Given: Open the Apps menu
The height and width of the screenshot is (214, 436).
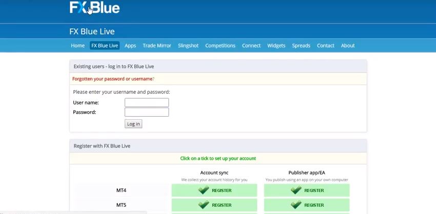Looking at the screenshot, I should pyautogui.click(x=130, y=46).
